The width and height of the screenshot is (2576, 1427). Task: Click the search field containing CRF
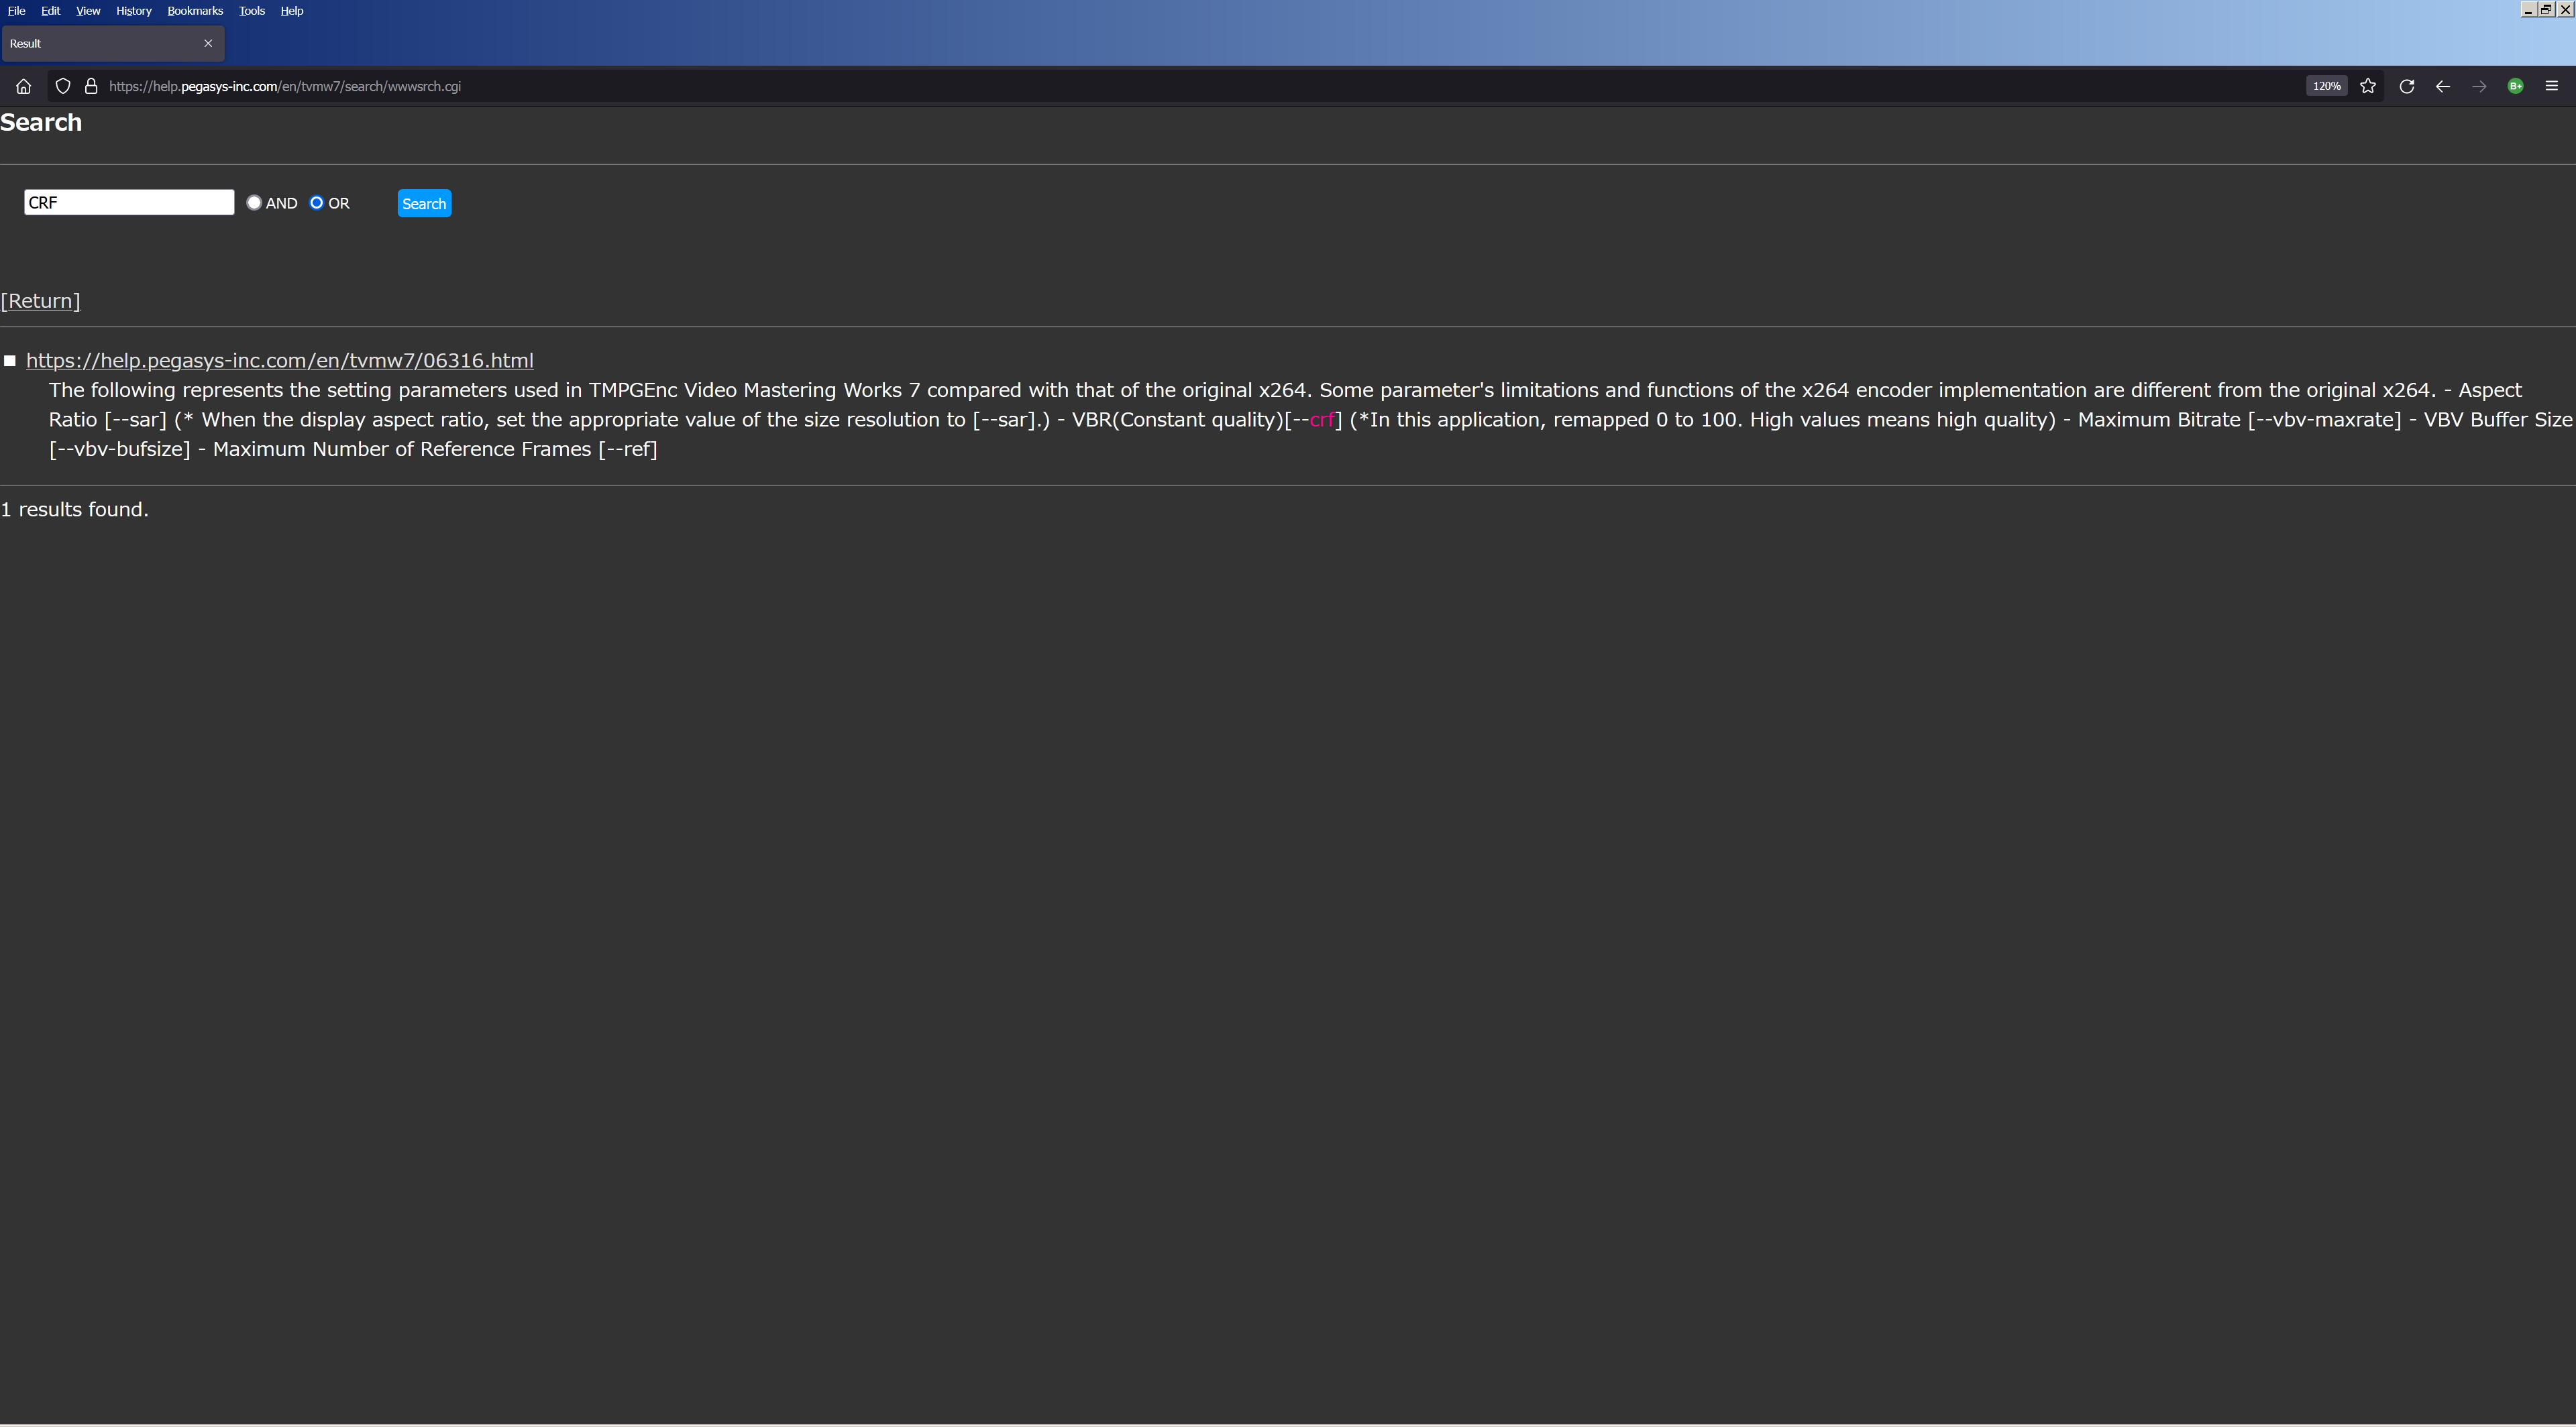(x=129, y=203)
